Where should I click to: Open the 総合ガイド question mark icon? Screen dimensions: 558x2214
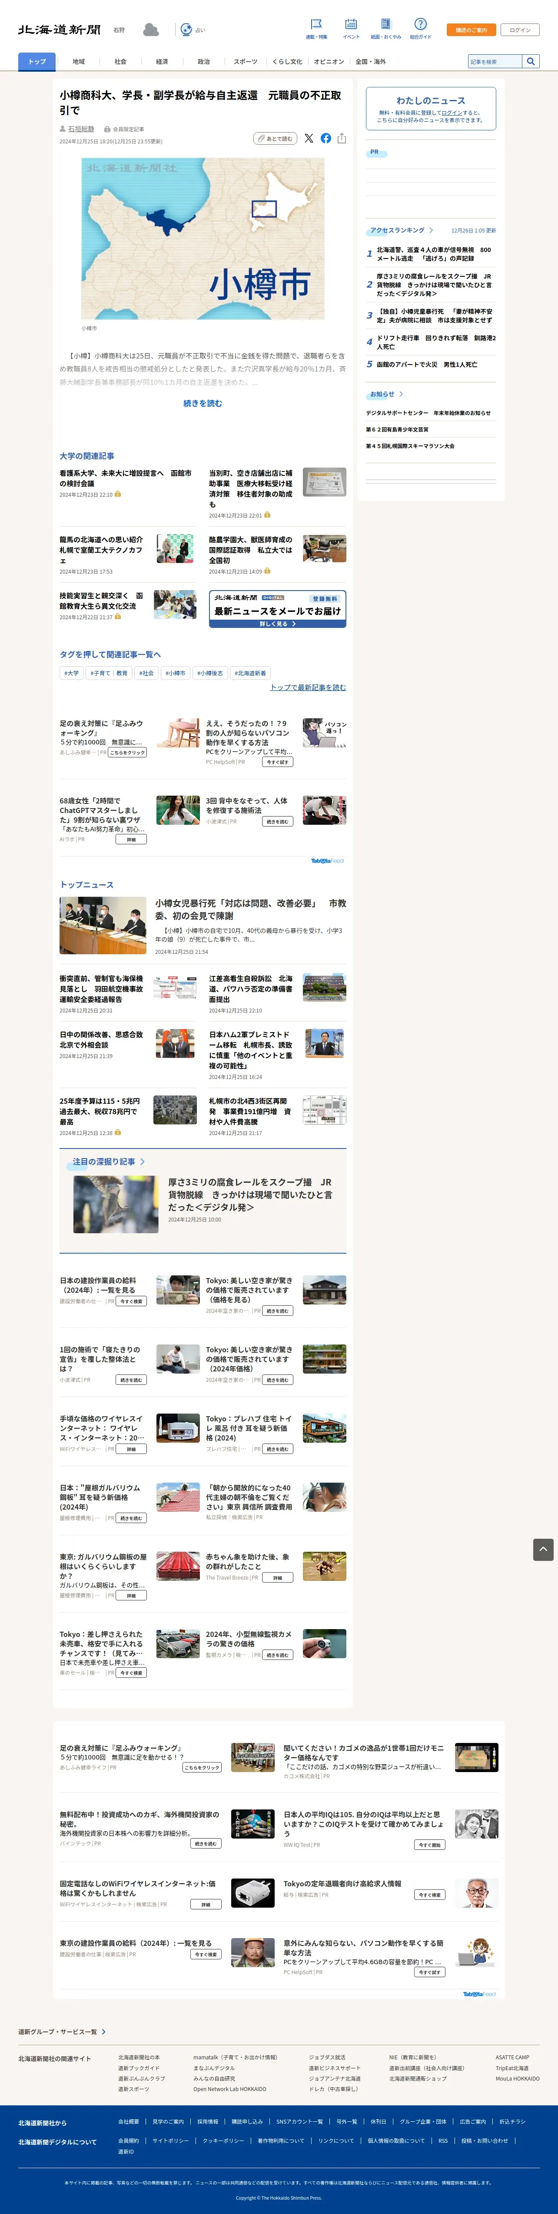(420, 24)
